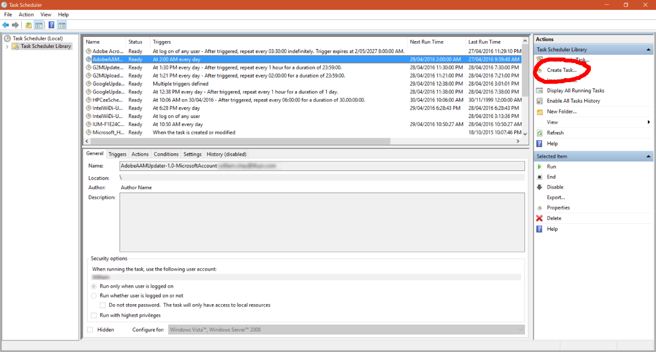Tick the Hidden checkbox
Screen dimensions: 656x352
pos(90,330)
